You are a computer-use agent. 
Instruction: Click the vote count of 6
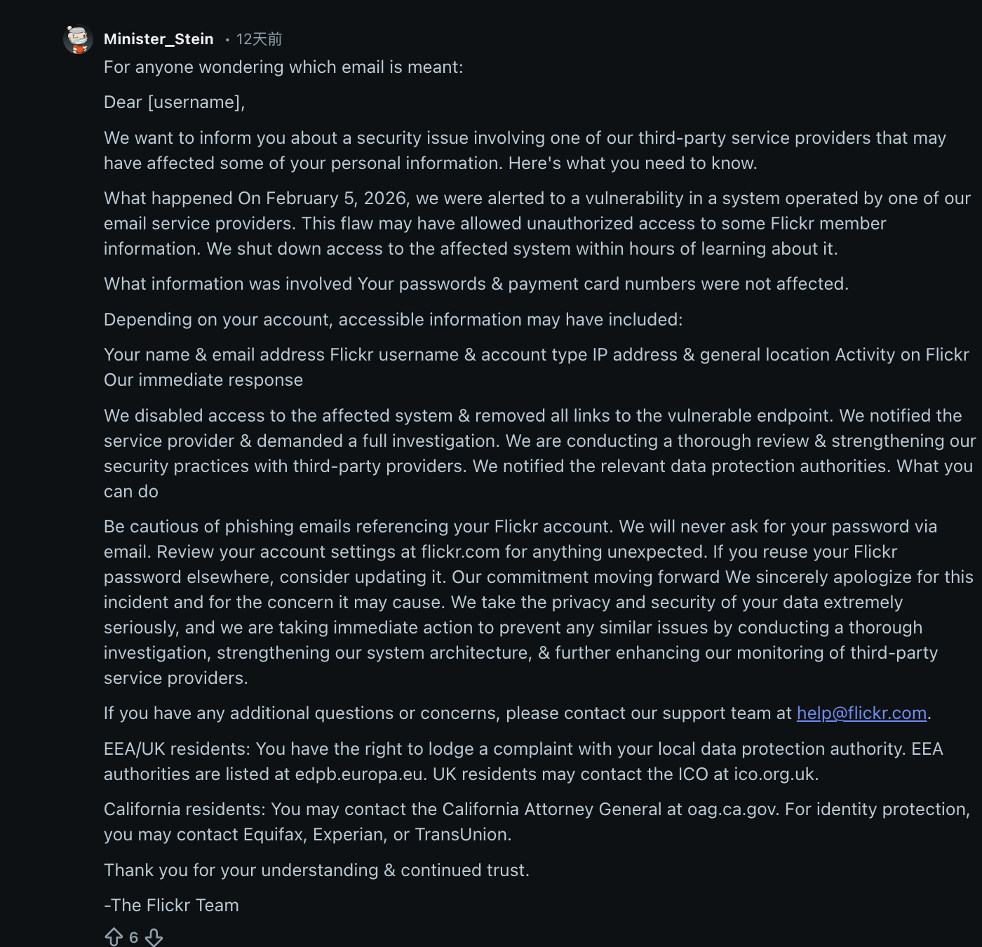coord(133,938)
